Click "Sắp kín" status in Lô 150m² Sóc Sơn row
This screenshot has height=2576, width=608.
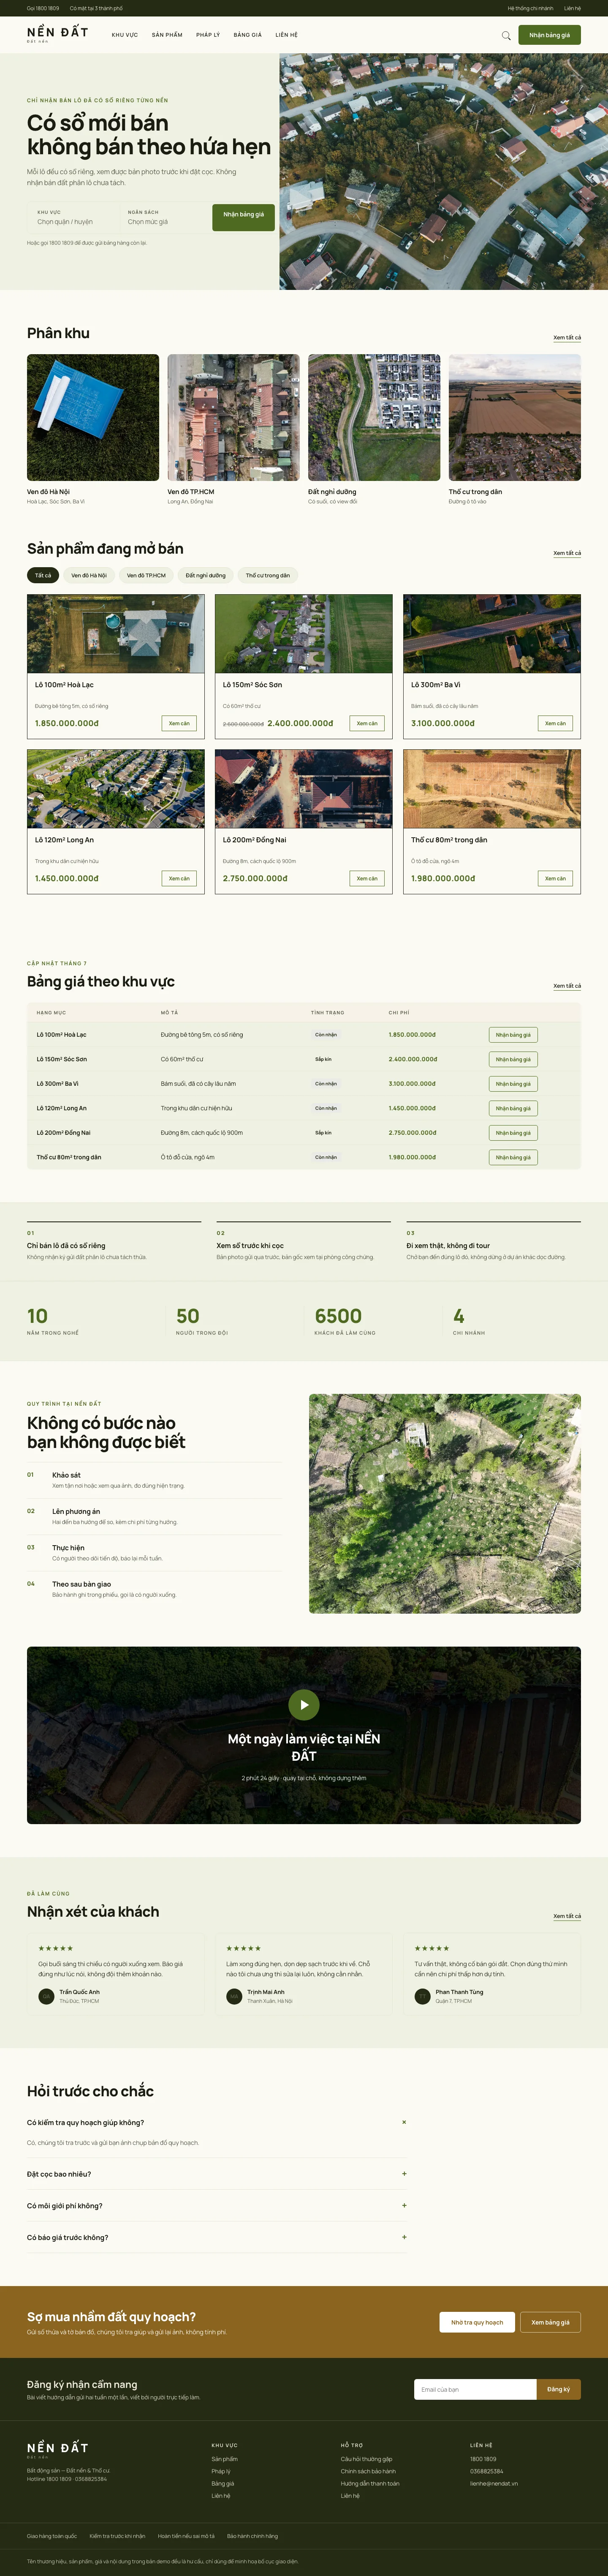pyautogui.click(x=323, y=1059)
